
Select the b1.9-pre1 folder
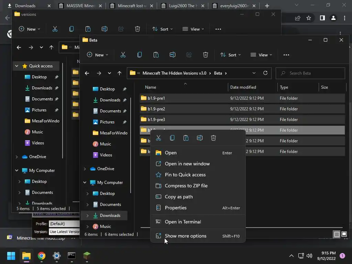click(x=242, y=98)
